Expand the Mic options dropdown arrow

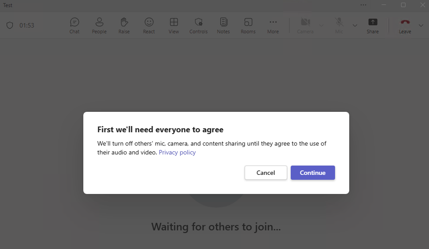click(x=355, y=25)
